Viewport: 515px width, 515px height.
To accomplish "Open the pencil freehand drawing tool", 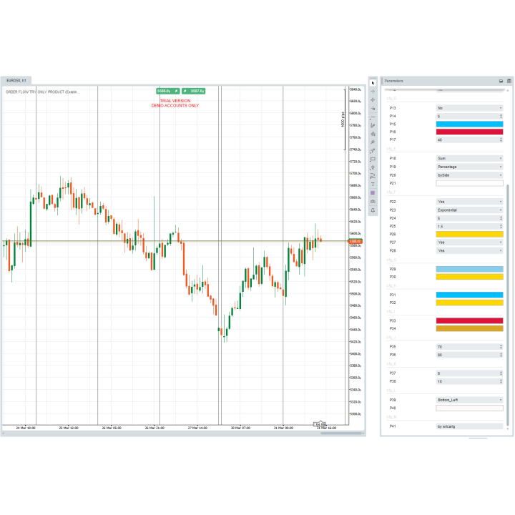I will point(373,125).
